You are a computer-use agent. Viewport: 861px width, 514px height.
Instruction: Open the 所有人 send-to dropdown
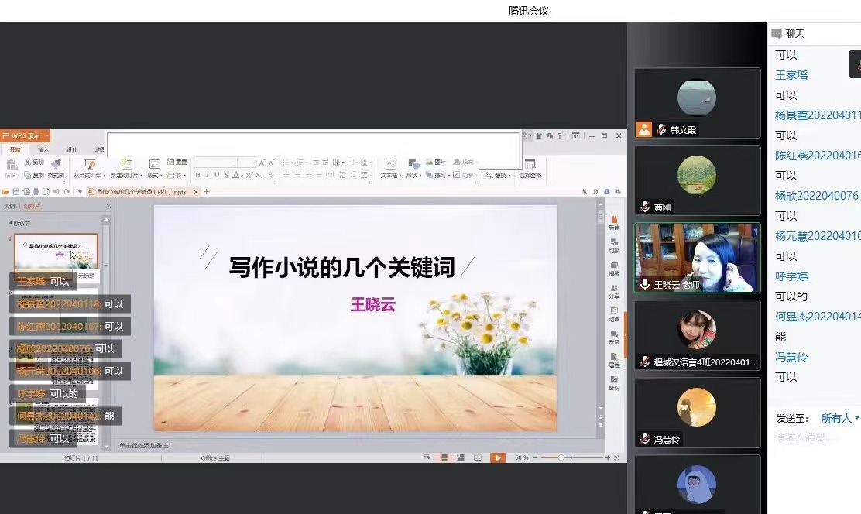tap(840, 418)
